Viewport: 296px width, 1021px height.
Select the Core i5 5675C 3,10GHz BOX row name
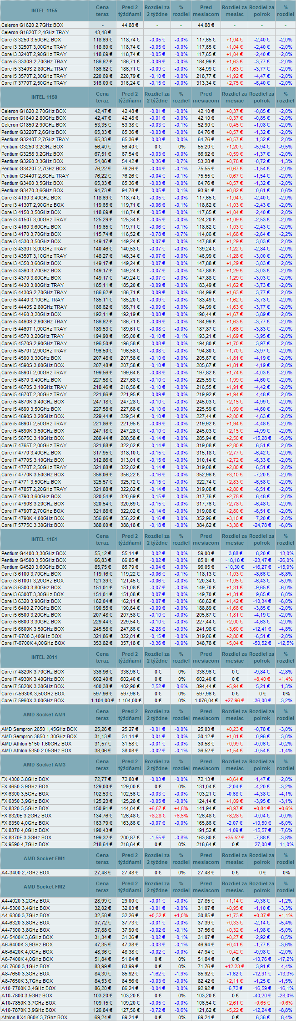click(x=33, y=438)
